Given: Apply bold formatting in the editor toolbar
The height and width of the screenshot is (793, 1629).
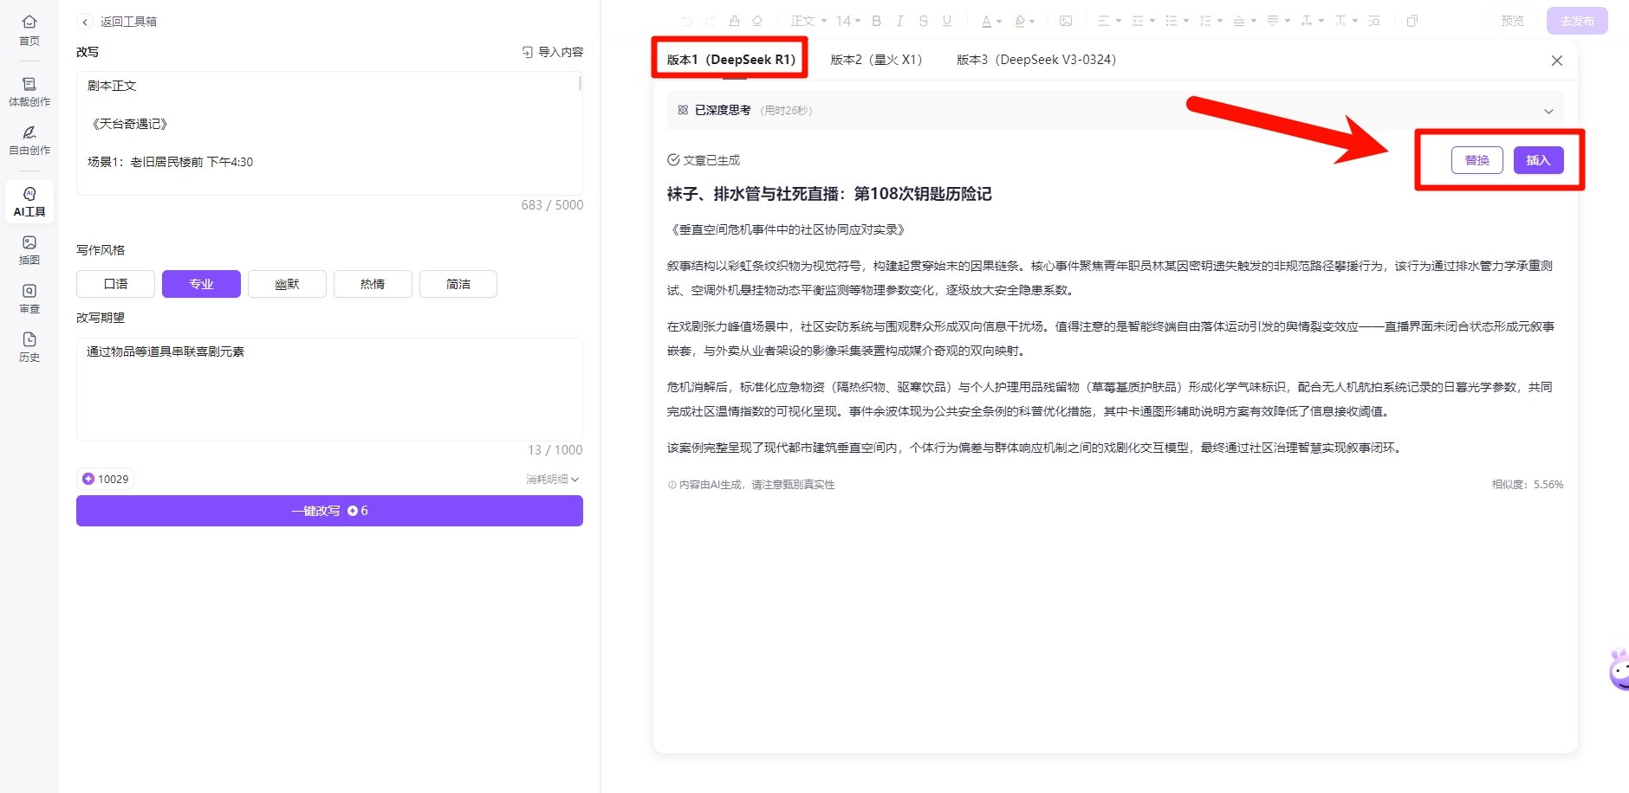Looking at the screenshot, I should pyautogui.click(x=876, y=20).
